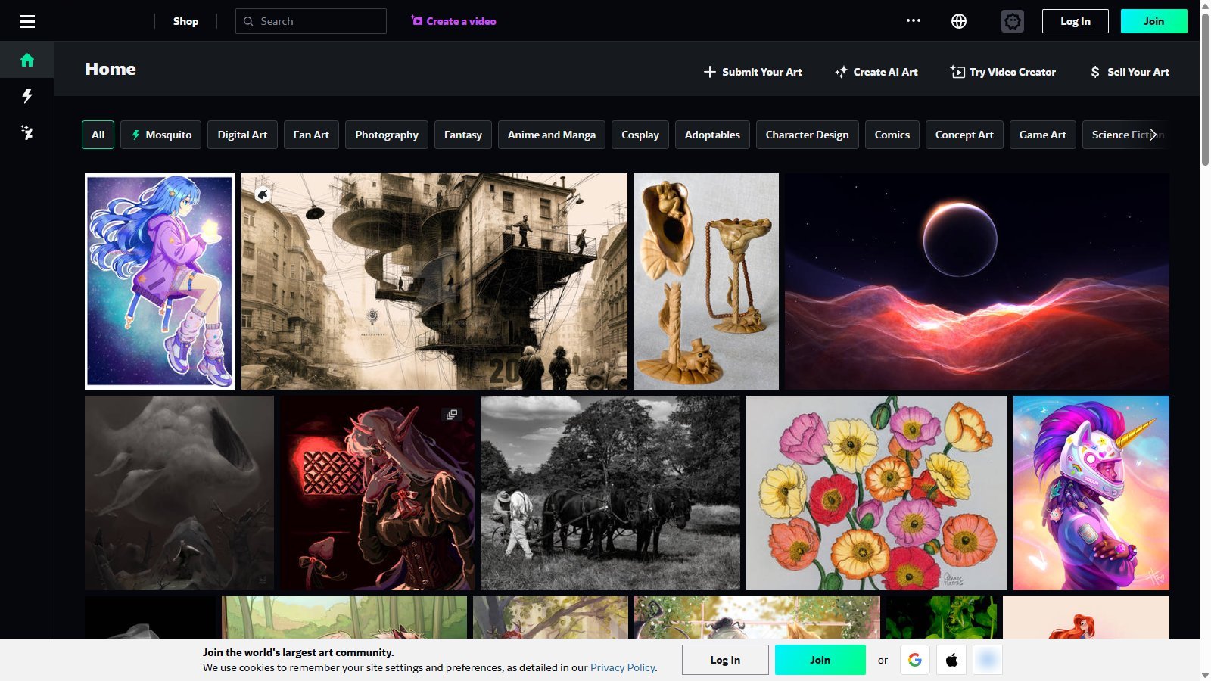1211x681 pixels.
Task: Select the Mosquito topic chip
Action: coord(161,135)
